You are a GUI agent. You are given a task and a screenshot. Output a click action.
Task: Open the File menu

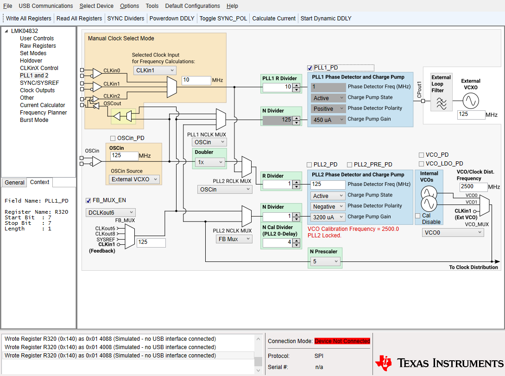(x=8, y=6)
